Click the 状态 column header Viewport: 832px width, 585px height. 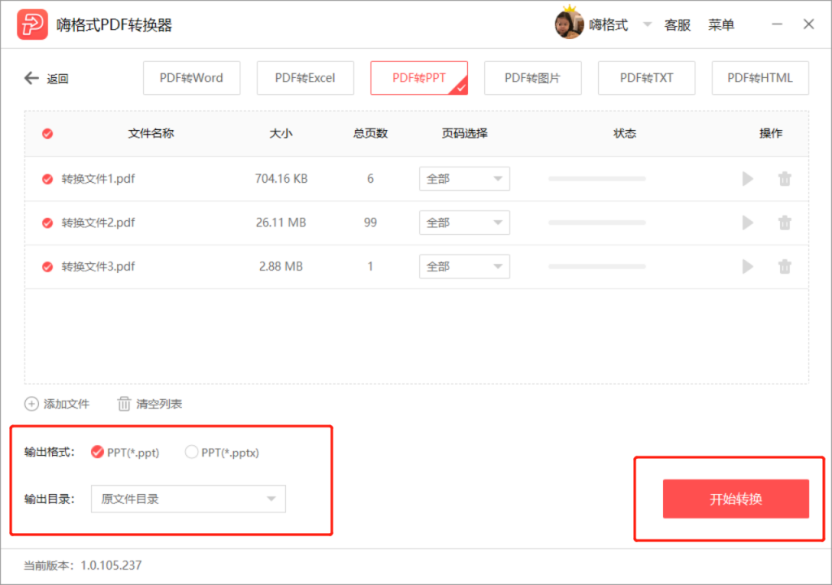pos(625,133)
